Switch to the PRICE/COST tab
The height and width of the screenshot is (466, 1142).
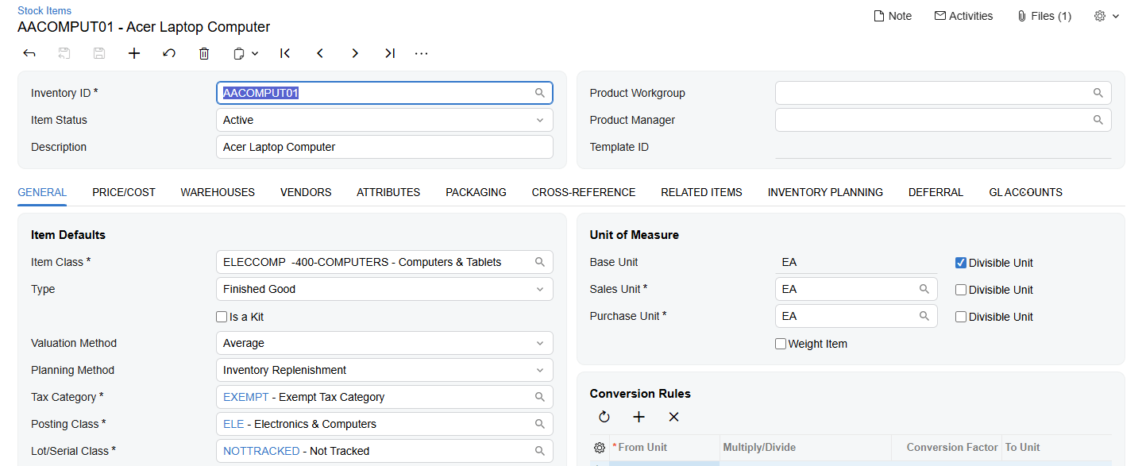(x=124, y=192)
